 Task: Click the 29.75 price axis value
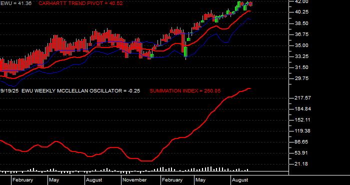(x=302, y=78)
